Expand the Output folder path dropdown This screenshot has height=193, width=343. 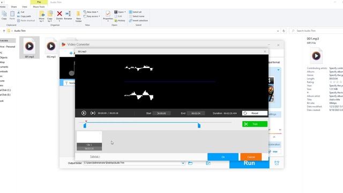point(183,163)
